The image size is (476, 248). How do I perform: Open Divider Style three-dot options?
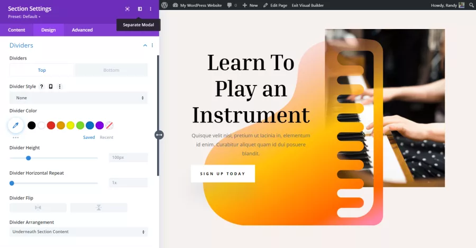coord(60,87)
